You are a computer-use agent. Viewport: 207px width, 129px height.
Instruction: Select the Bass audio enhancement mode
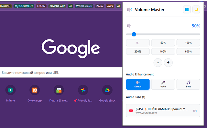pos(188,84)
